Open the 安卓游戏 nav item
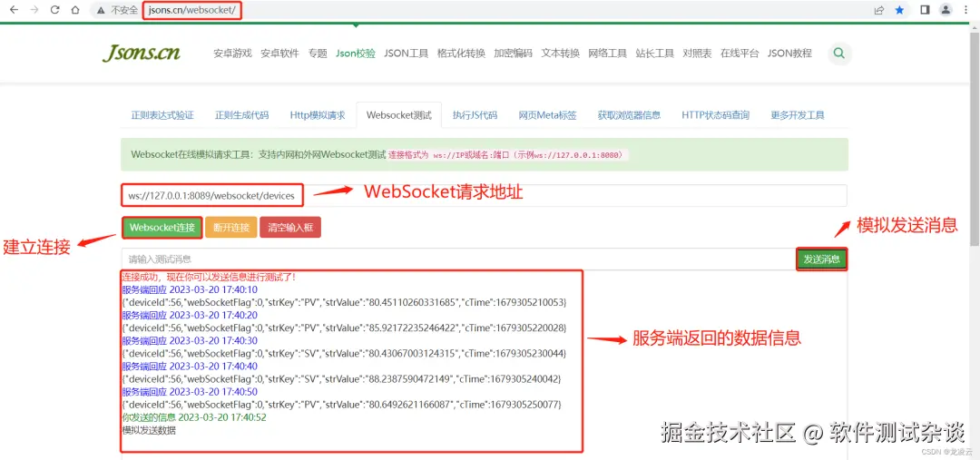Image resolution: width=980 pixels, height=460 pixels. coord(232,54)
